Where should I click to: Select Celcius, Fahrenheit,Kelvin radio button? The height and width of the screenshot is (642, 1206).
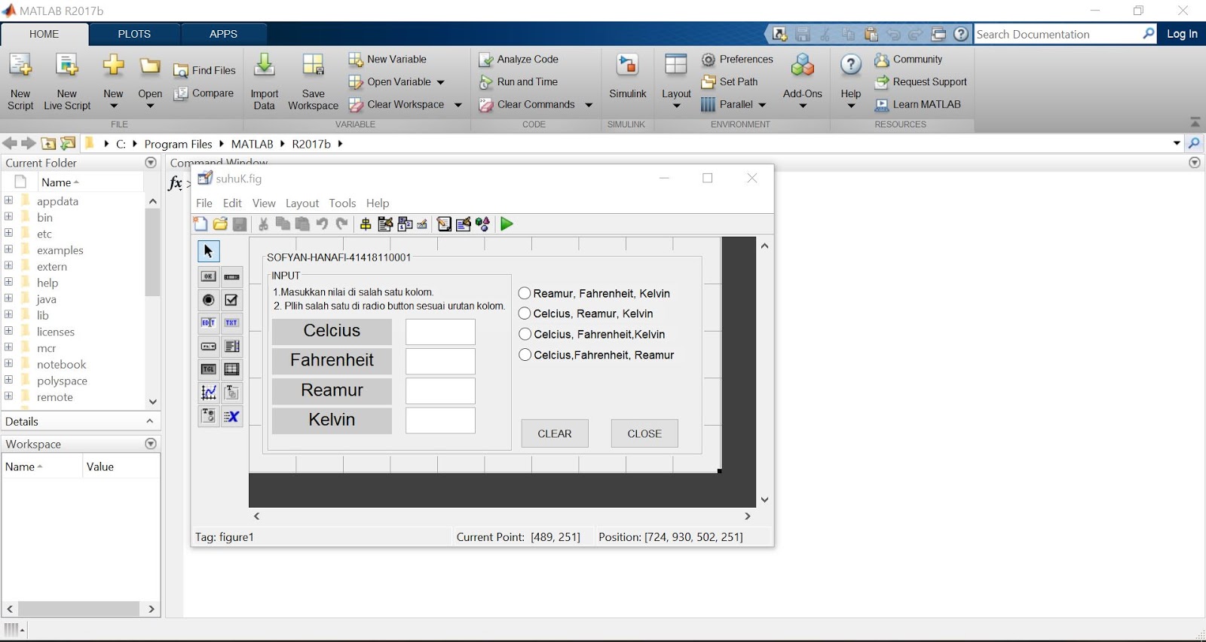coord(525,334)
